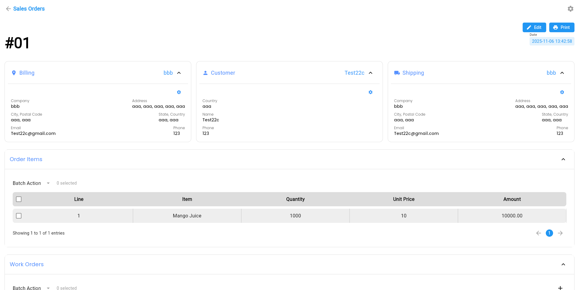Toggle select-all checkbox in Order Items header
579x290 pixels.
(x=19, y=199)
